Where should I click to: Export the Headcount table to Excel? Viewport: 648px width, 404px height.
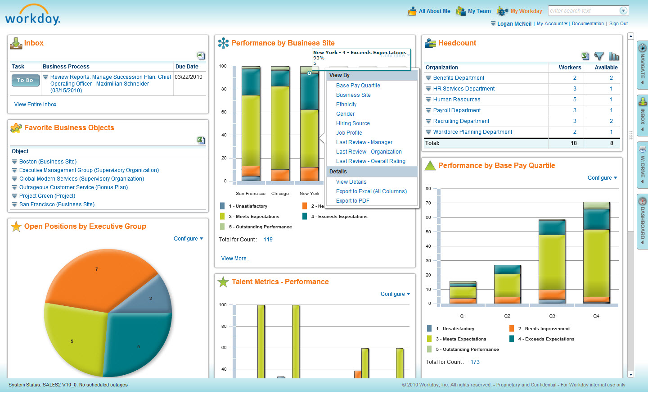point(585,56)
